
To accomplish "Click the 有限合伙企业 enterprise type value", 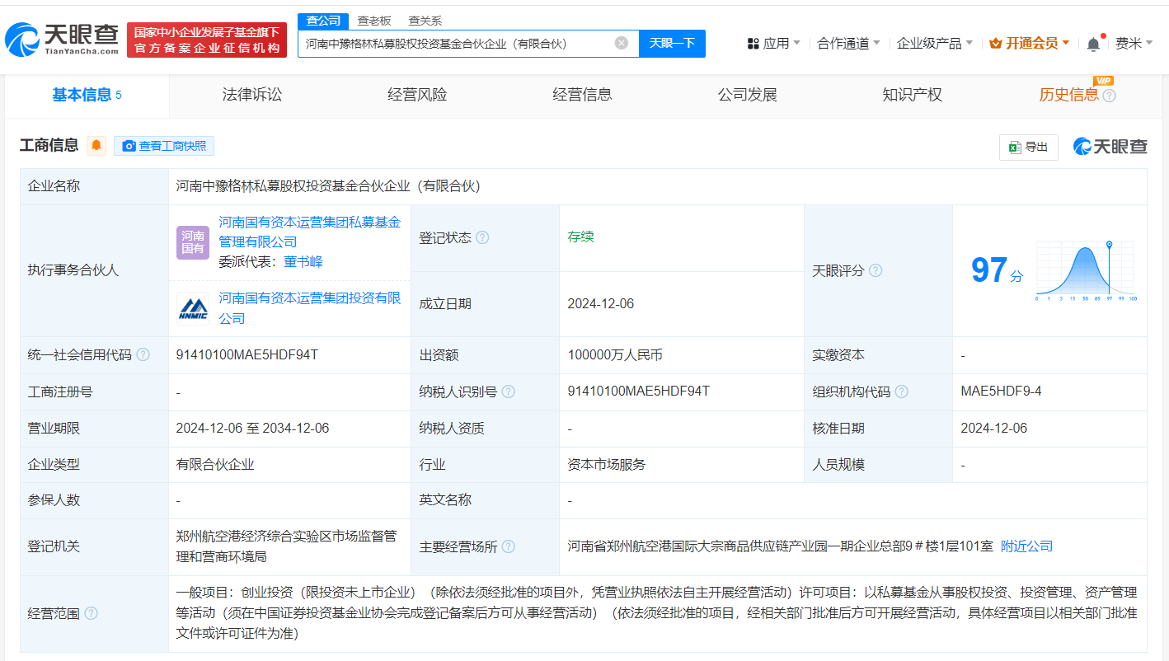I will coord(215,465).
